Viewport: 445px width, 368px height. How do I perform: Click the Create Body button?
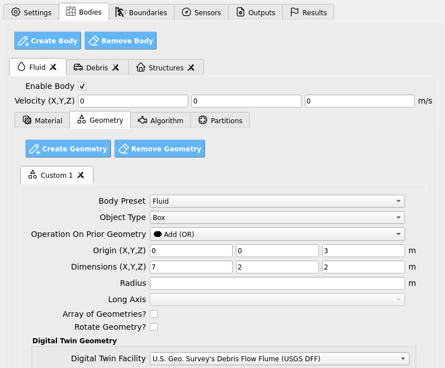[x=48, y=41]
